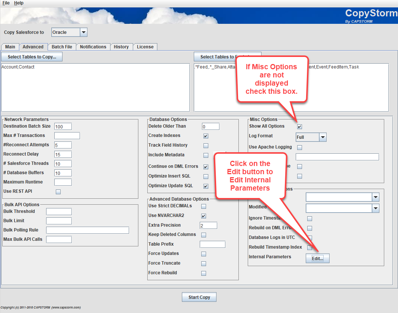Click the Start Copy button

click(x=199, y=297)
